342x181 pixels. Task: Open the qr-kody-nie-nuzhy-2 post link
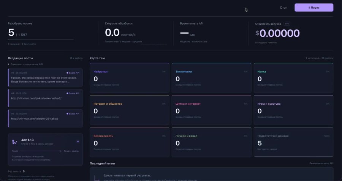coord(36,98)
